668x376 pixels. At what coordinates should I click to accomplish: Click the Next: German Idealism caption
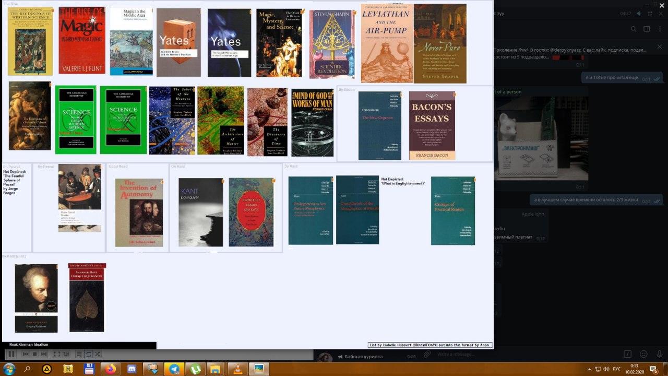click(28, 345)
